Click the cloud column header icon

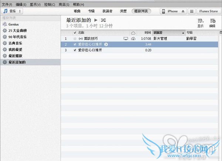tap(133, 33)
